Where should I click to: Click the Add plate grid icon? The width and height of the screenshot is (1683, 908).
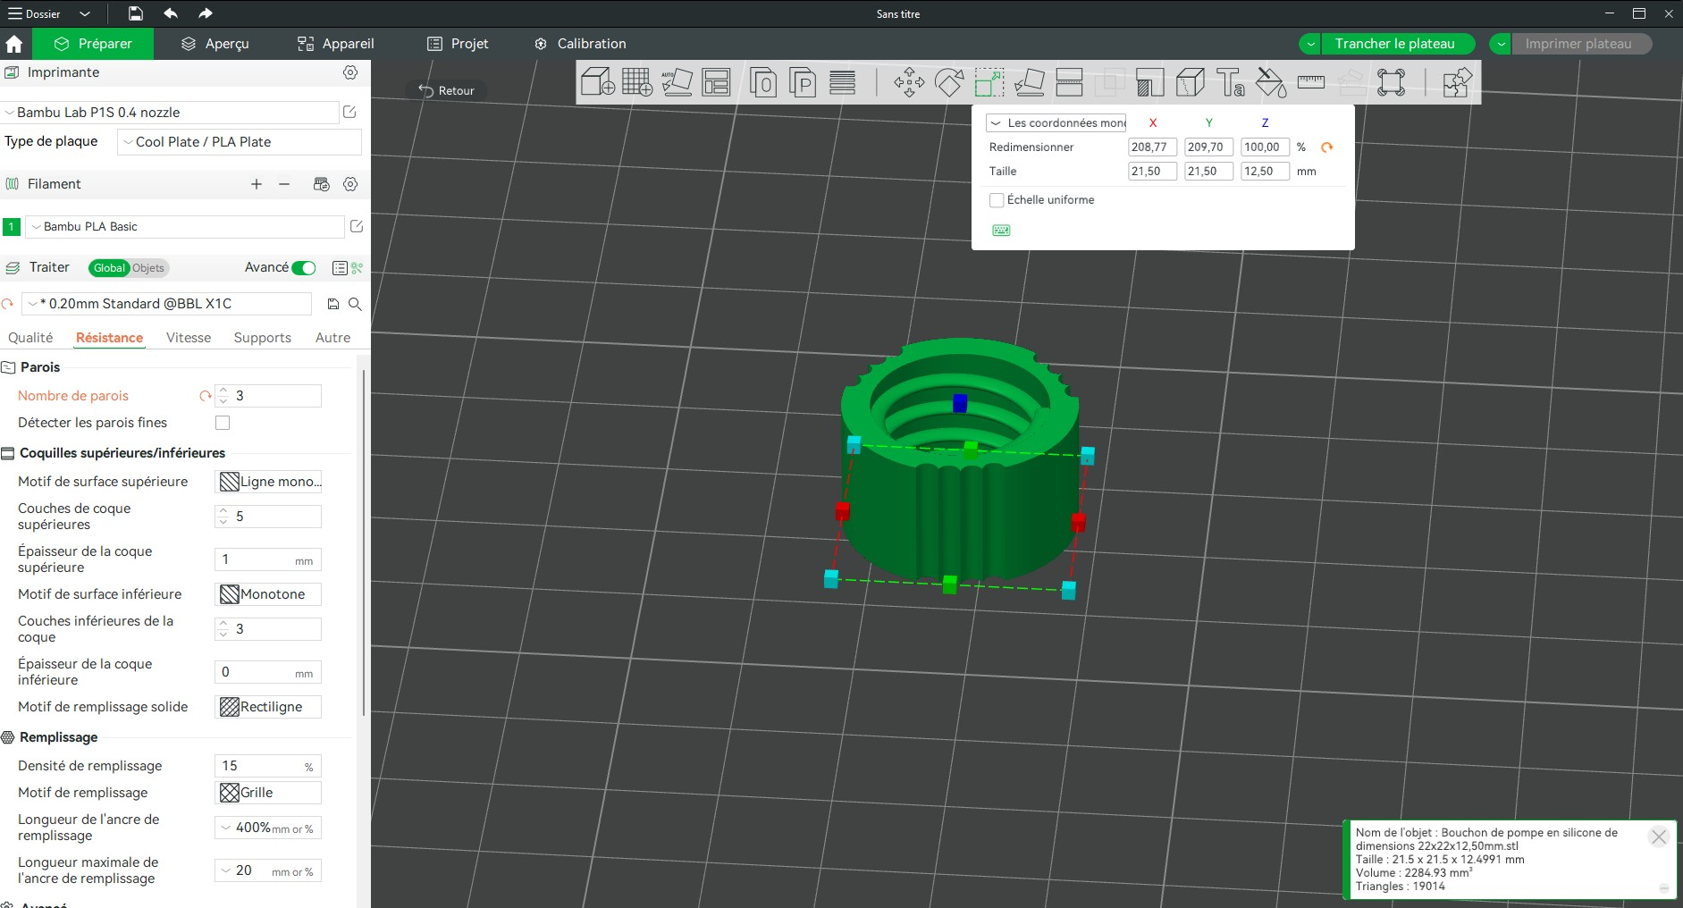(637, 82)
